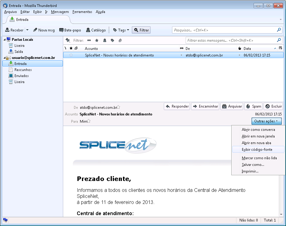
Task: Toggle the quick filter pin icon
Action: click(68, 40)
